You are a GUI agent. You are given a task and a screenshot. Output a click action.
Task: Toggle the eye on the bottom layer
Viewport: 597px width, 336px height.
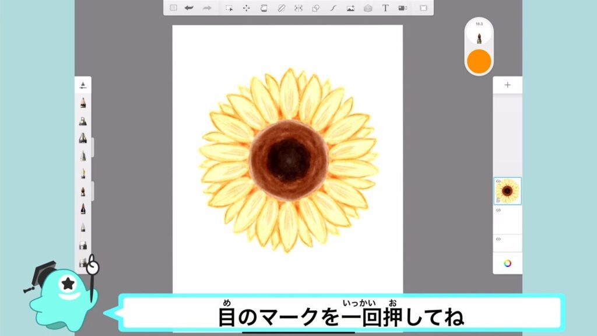[x=498, y=239]
